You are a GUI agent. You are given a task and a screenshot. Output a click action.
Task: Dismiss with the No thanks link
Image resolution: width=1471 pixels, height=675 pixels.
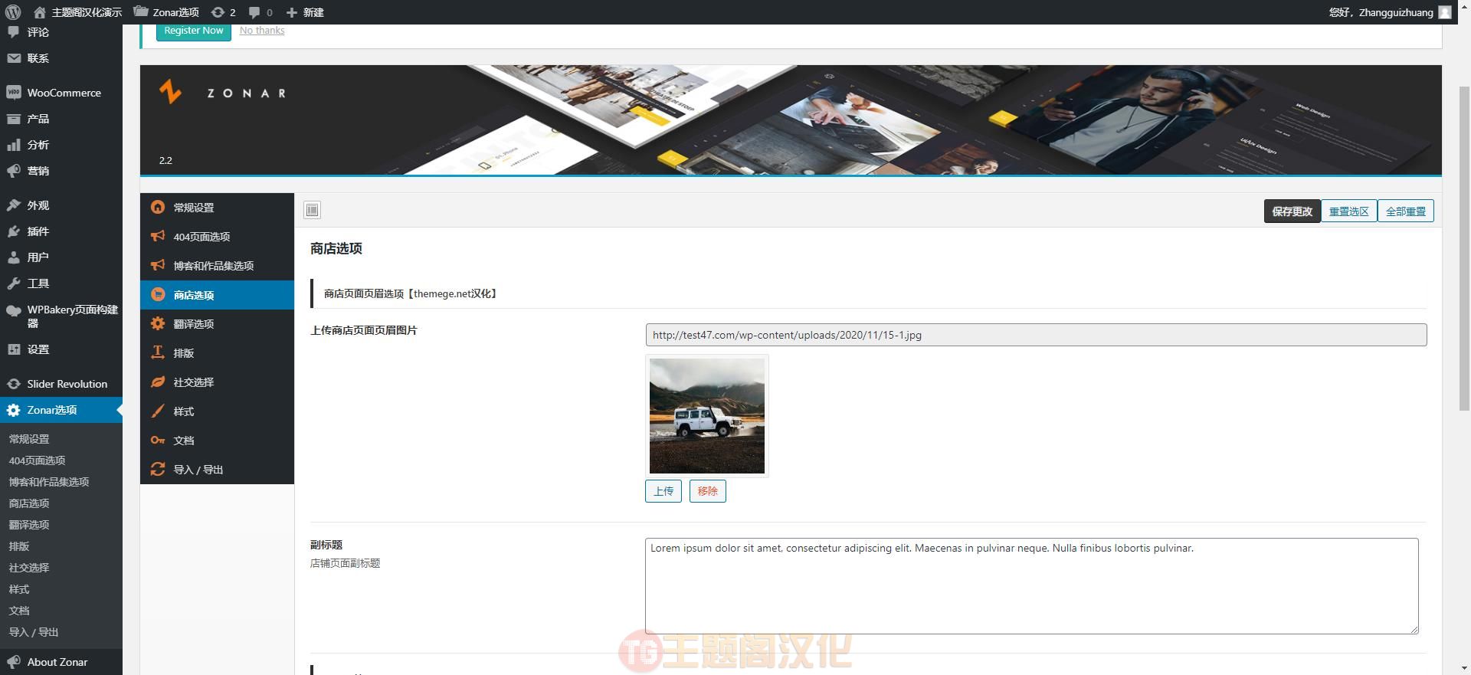click(x=262, y=31)
